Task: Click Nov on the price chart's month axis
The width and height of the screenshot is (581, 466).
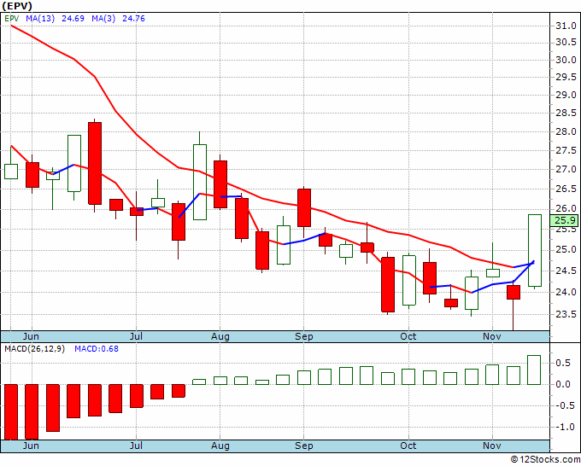Action: tap(492, 336)
